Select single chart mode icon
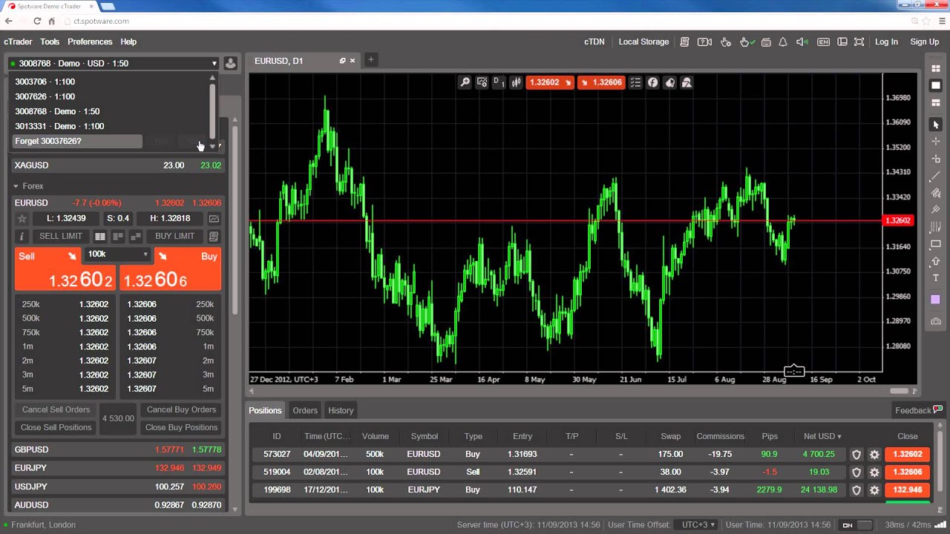 (x=936, y=85)
